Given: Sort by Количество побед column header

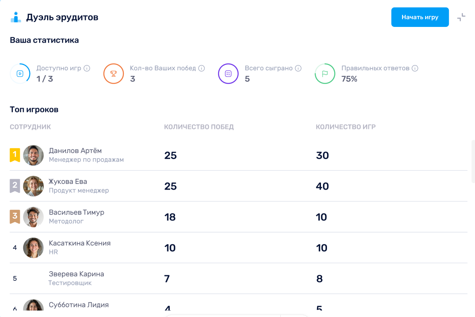Looking at the screenshot, I should 199,127.
